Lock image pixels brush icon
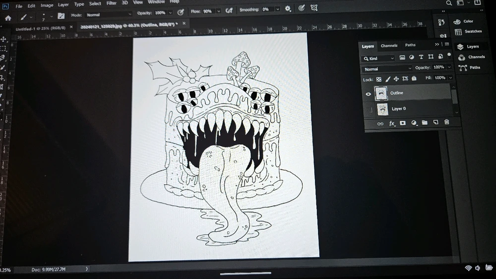The width and height of the screenshot is (496, 279). (x=388, y=79)
